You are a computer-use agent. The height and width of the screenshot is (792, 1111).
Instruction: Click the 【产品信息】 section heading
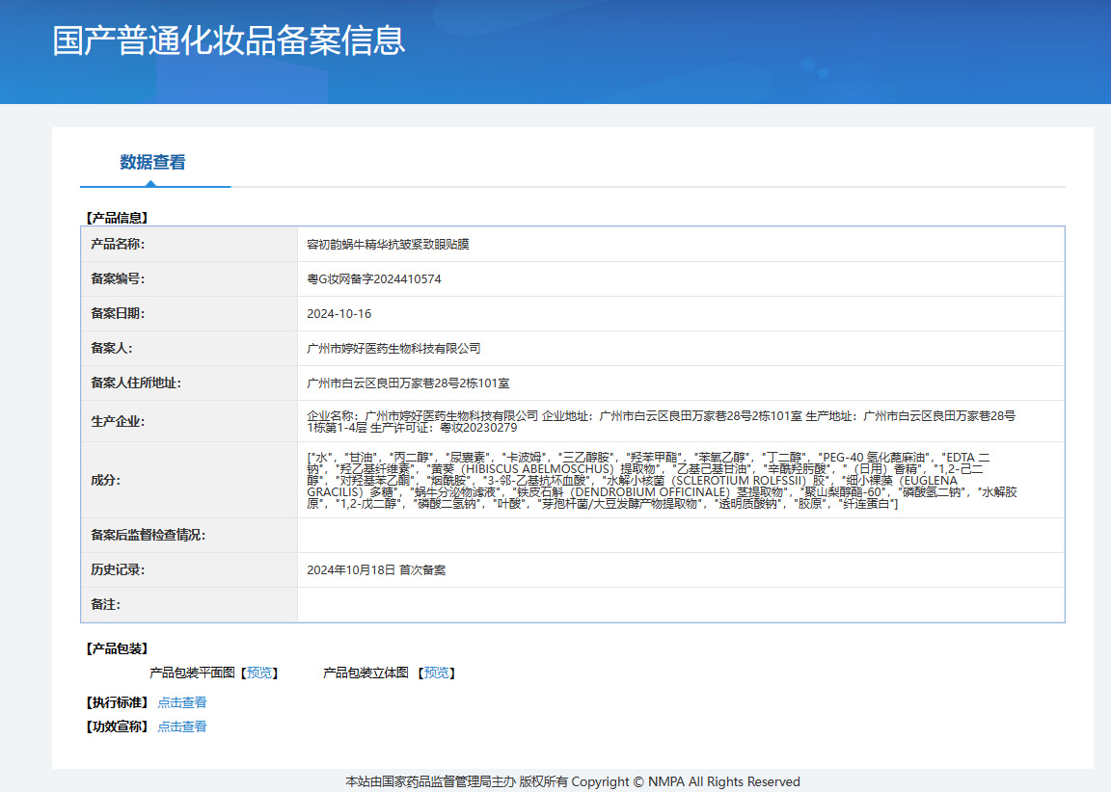[116, 218]
